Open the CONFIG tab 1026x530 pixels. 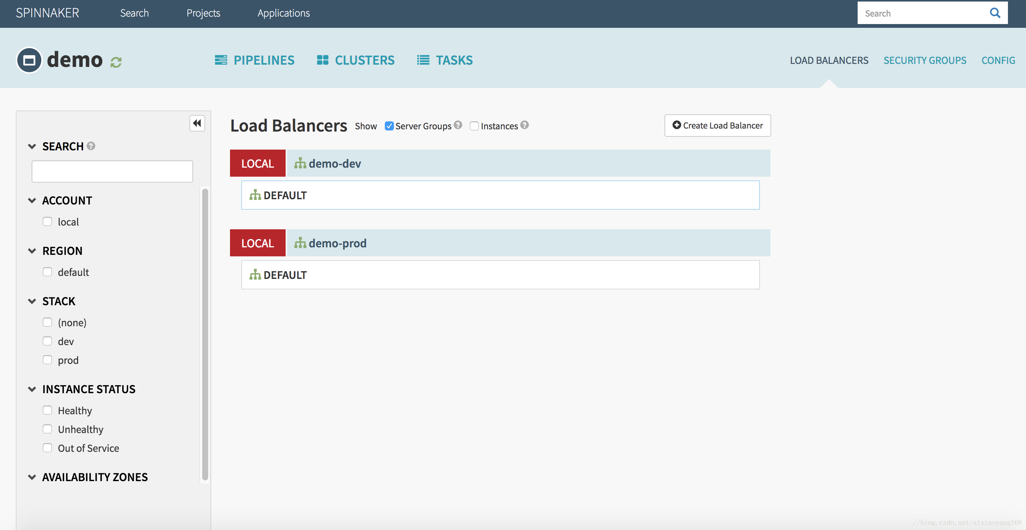tap(998, 60)
